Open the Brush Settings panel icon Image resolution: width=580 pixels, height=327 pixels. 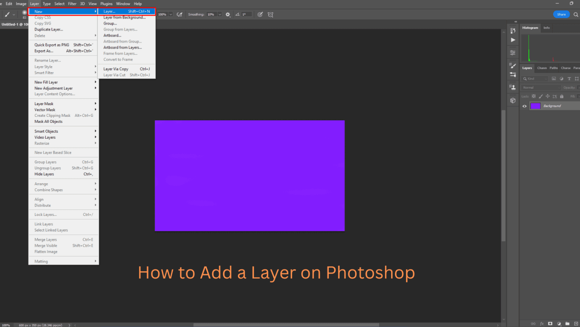click(512, 65)
